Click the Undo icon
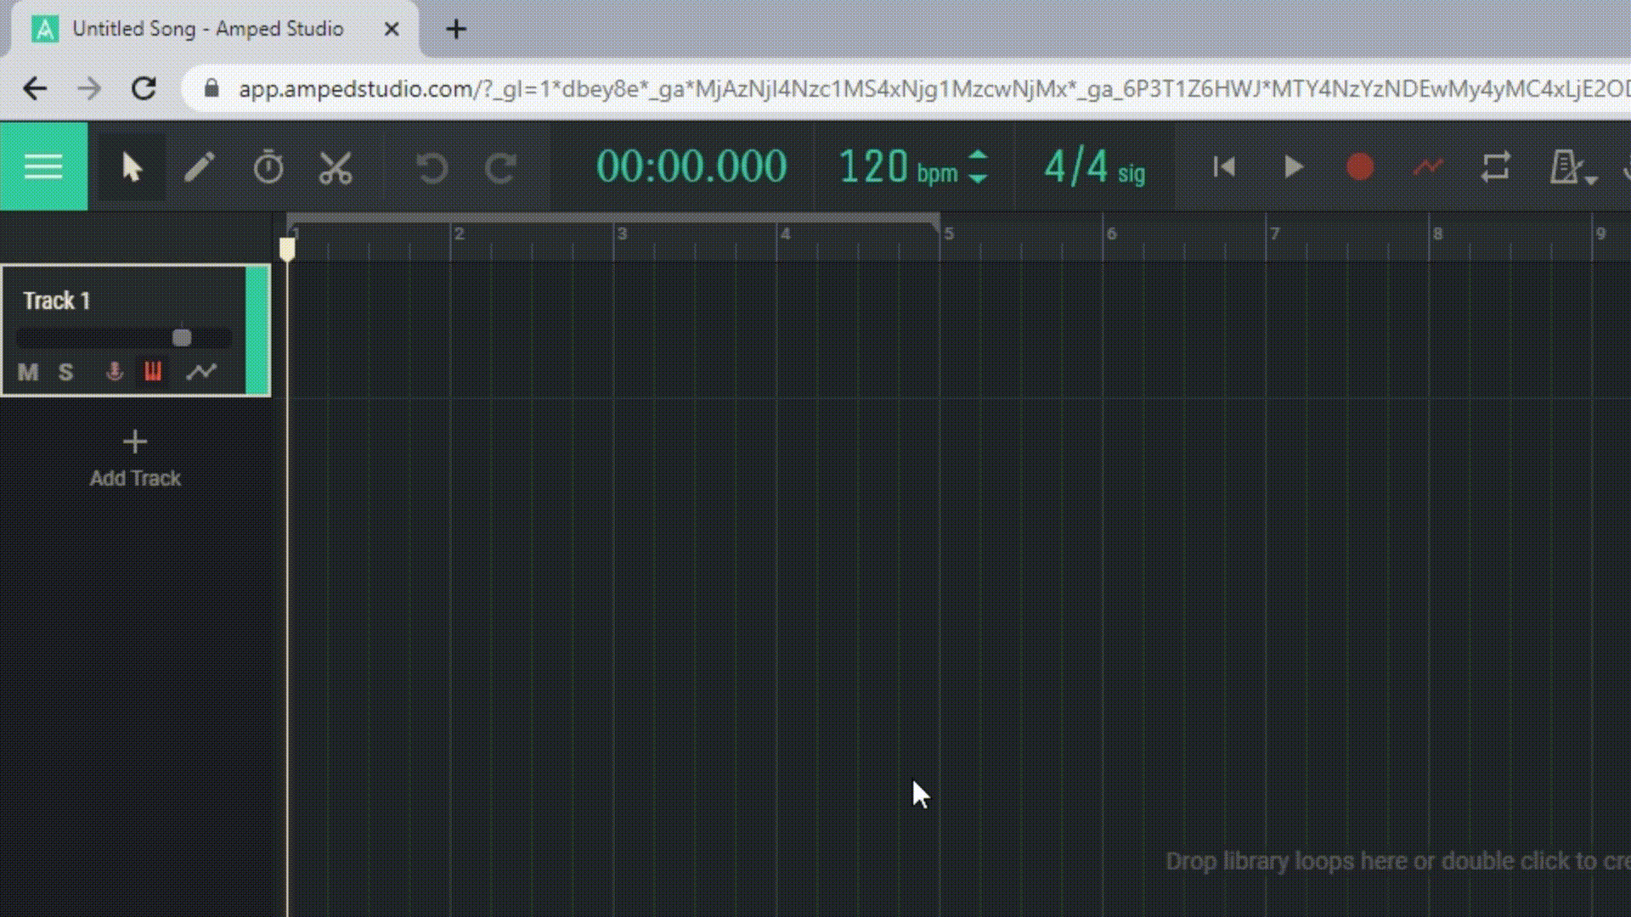The height and width of the screenshot is (917, 1631). (433, 167)
